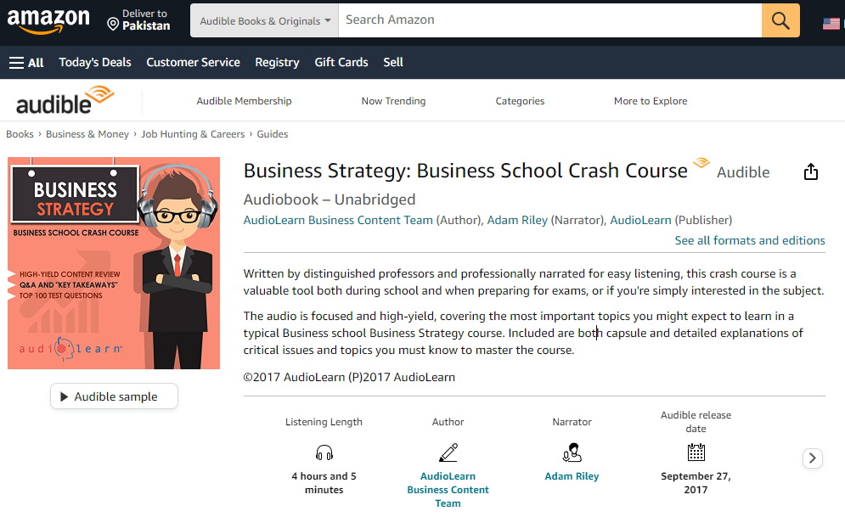The height and width of the screenshot is (517, 845).
Task: Click the orange magnifier search button
Action: pos(780,20)
